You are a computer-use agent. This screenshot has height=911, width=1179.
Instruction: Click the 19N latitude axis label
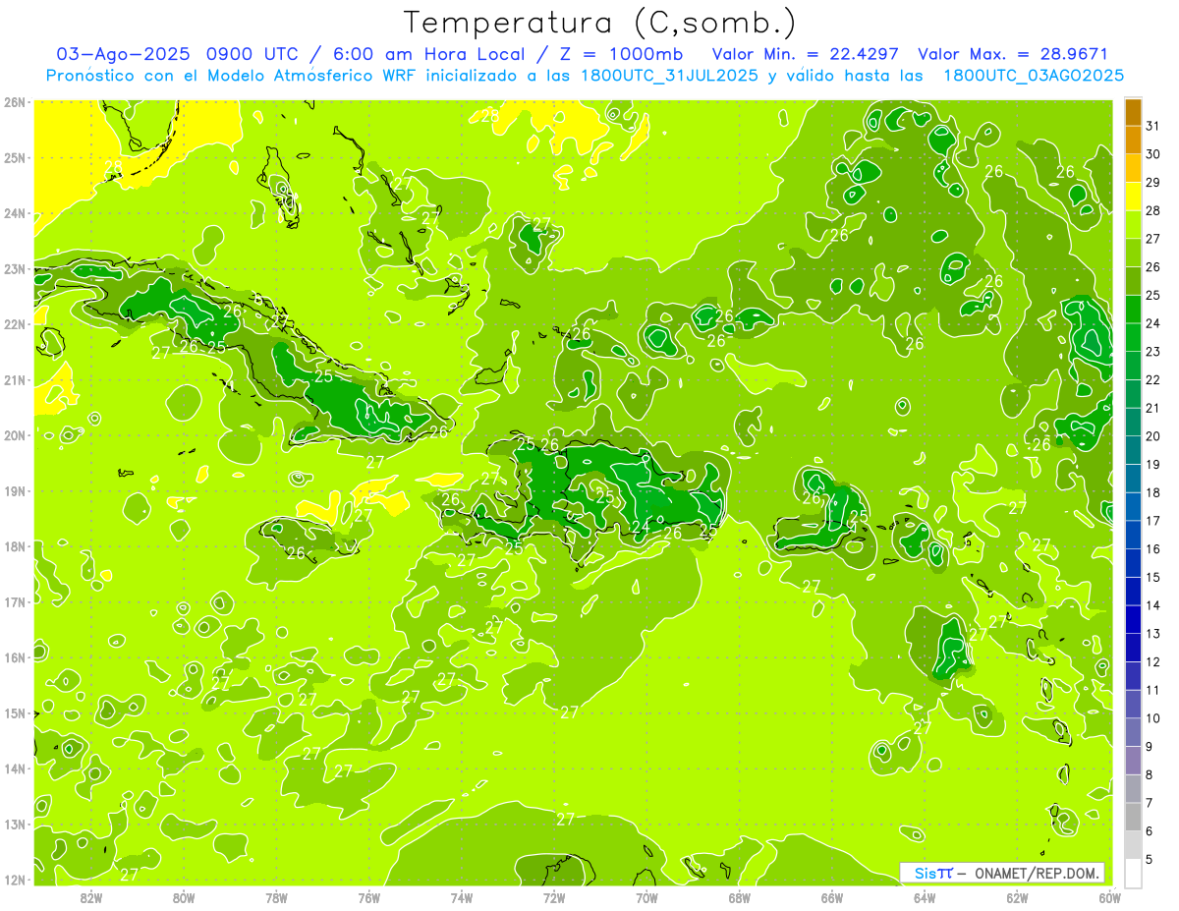pos(15,491)
